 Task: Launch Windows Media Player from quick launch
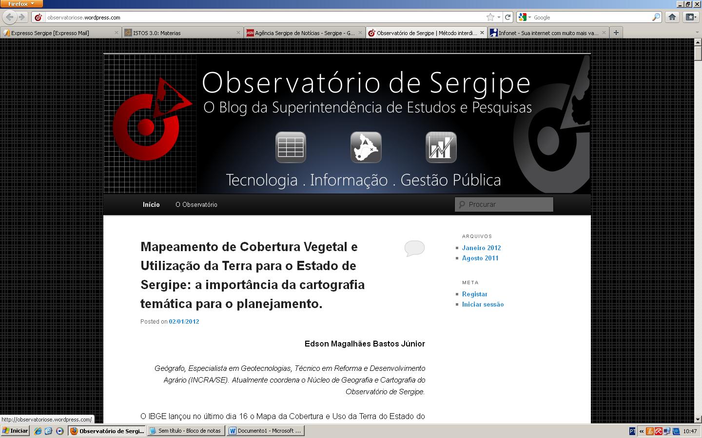point(59,431)
